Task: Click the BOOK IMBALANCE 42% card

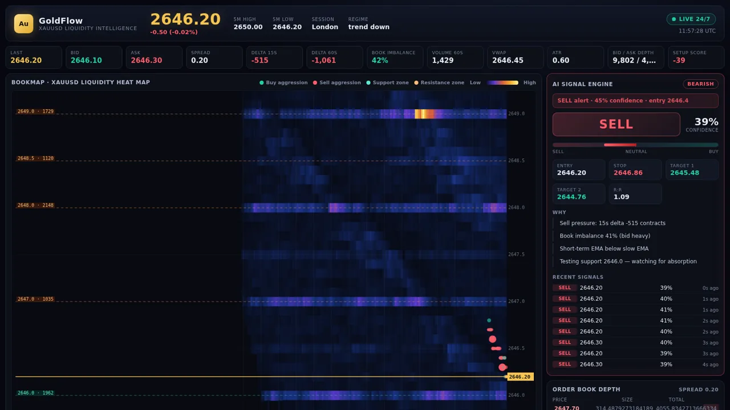Action: [395, 58]
